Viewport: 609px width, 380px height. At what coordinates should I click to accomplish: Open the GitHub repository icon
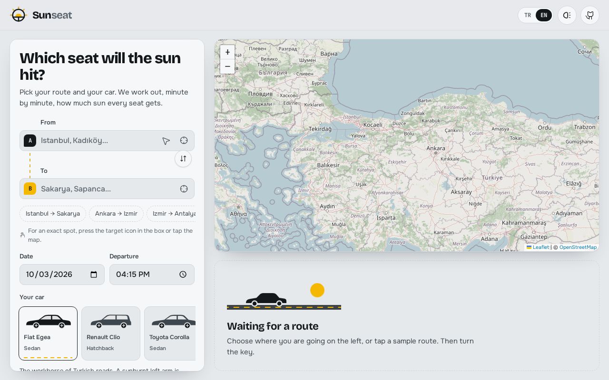tap(590, 15)
